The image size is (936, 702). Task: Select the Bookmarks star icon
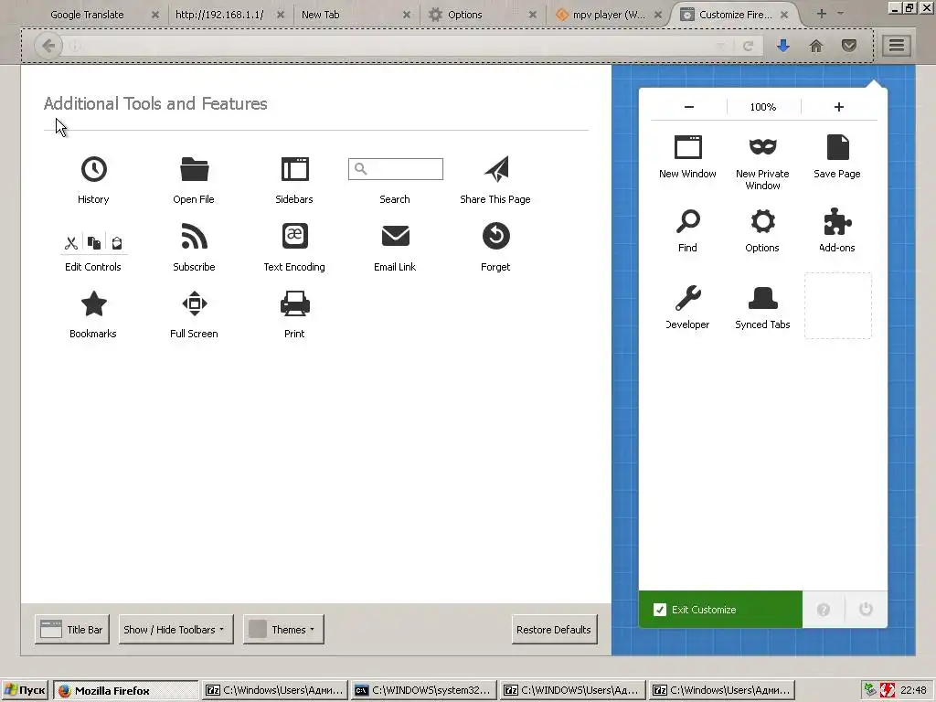pos(94,303)
